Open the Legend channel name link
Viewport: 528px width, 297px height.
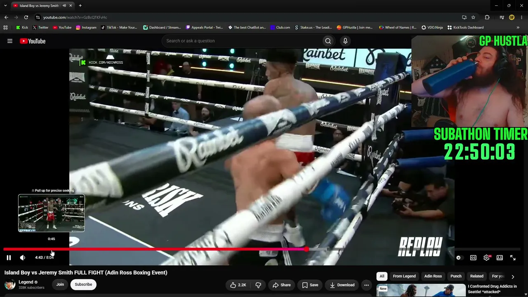pos(26,282)
